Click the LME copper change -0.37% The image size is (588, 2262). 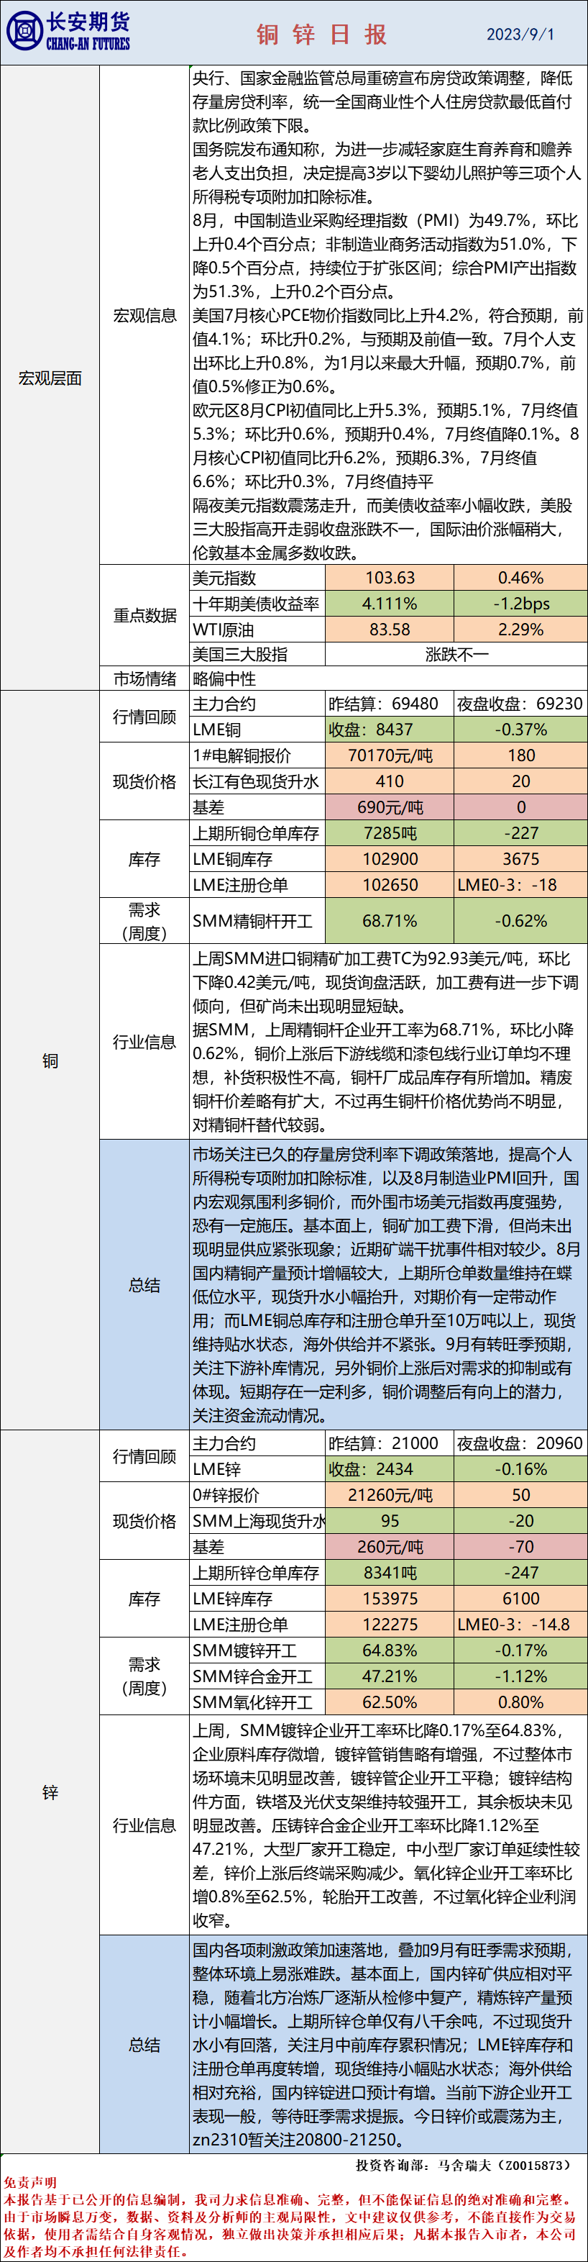coord(521,730)
